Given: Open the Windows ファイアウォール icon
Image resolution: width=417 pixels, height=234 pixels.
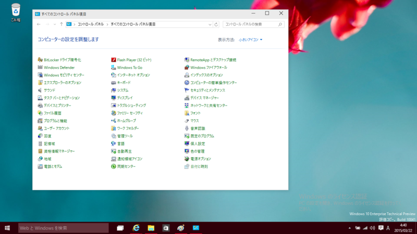Looking at the screenshot, I should pos(187,68).
